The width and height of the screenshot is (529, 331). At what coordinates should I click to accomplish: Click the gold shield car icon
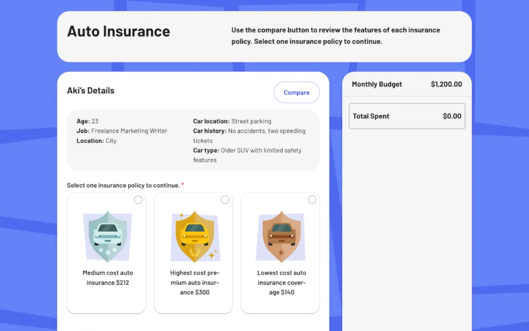coord(195,236)
